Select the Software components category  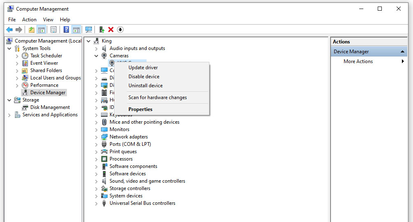point(133,166)
